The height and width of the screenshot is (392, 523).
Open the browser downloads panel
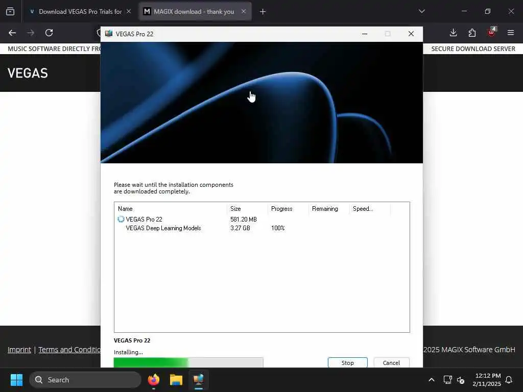click(x=453, y=33)
